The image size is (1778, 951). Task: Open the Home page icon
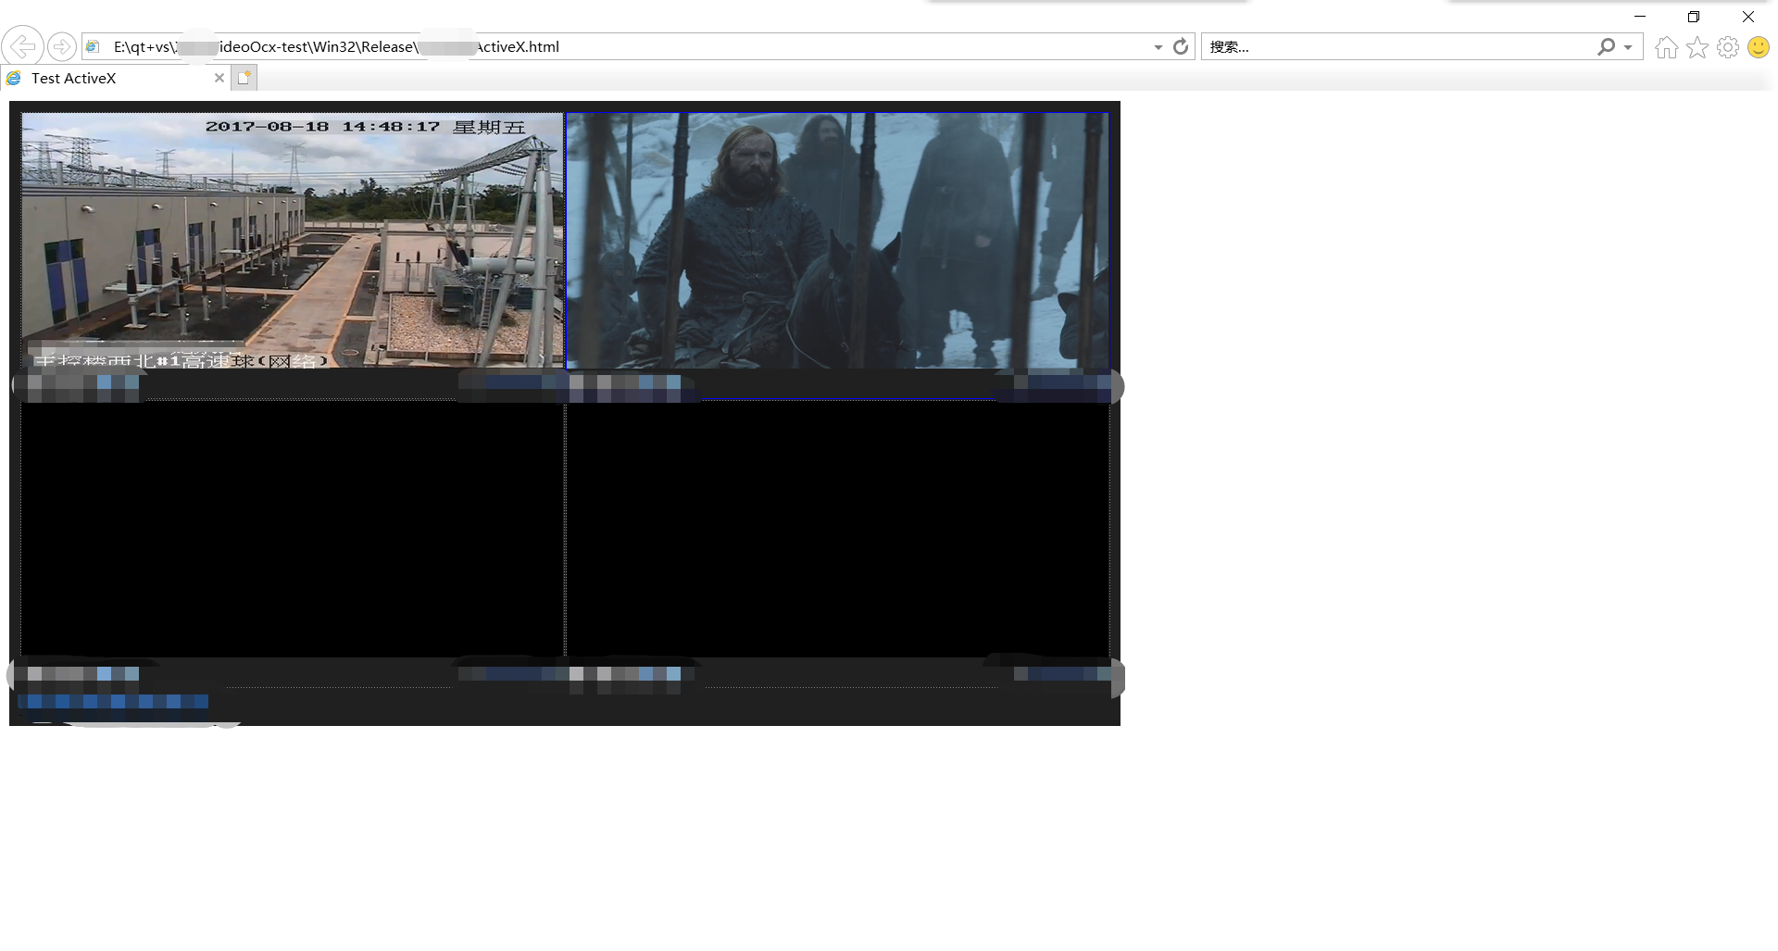(x=1667, y=47)
